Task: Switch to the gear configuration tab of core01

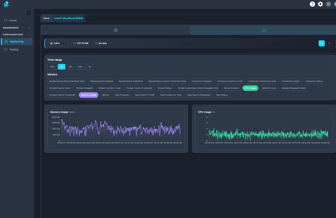Action: pyautogui.click(x=116, y=30)
